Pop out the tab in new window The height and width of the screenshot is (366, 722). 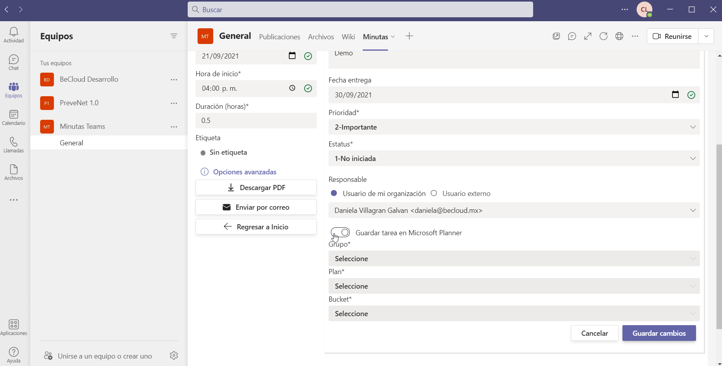556,36
